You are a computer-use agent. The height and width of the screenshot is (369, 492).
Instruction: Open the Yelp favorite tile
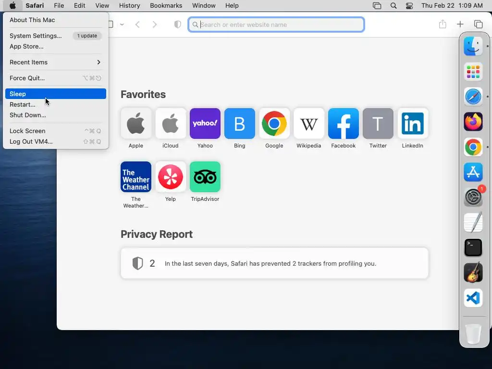[171, 177]
